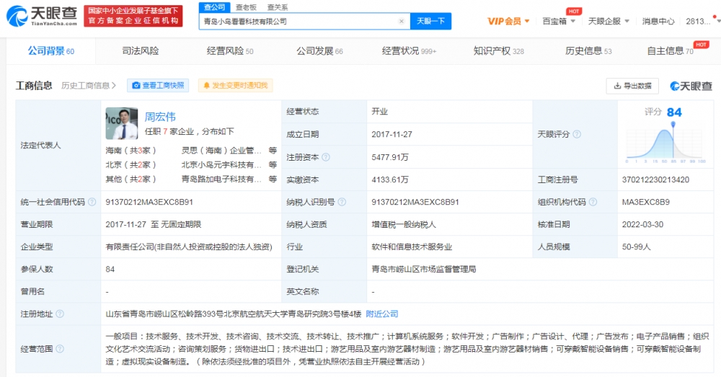The width and height of the screenshot is (721, 377).
Task: Open 历史工商信息 link
Action: click(89, 86)
